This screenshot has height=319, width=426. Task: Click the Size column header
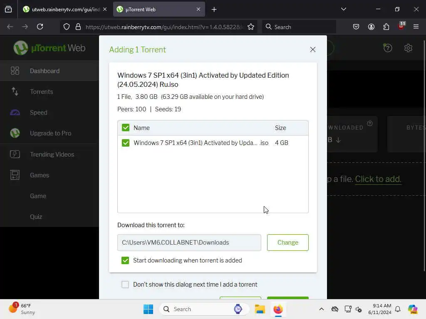[280, 128]
